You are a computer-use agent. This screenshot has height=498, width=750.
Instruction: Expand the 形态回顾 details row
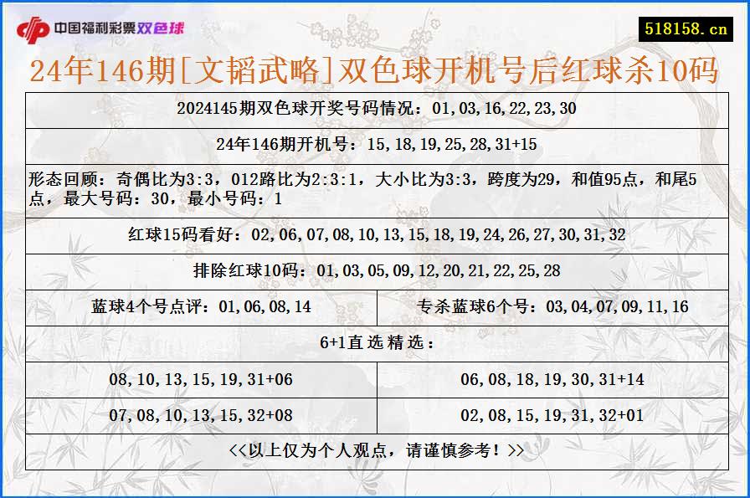point(375,186)
